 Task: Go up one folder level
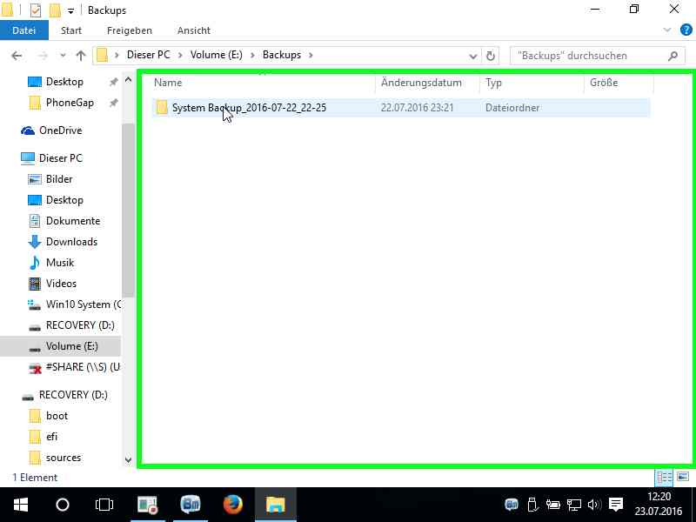tap(80, 56)
